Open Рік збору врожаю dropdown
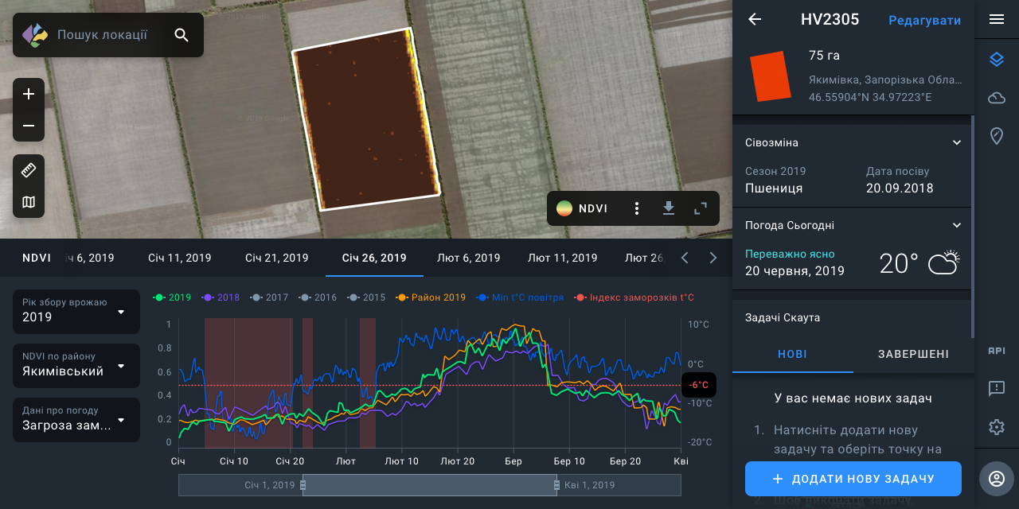 [x=76, y=312]
